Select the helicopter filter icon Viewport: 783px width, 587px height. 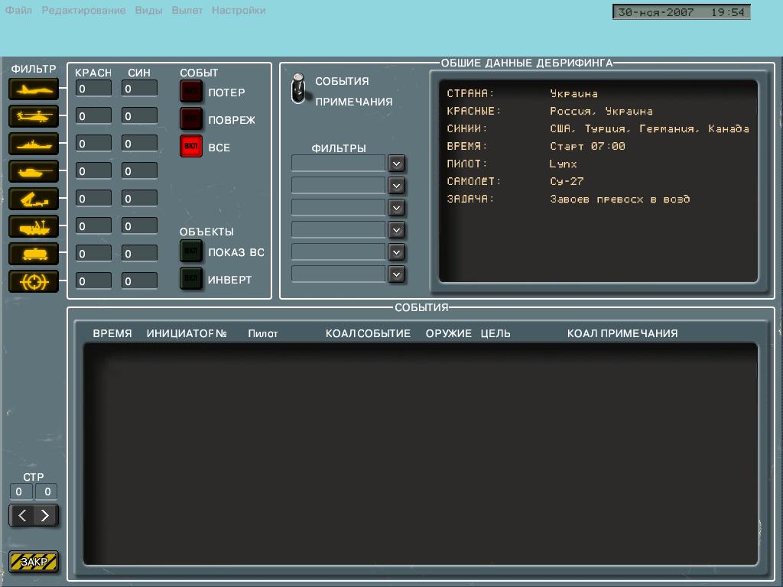pyautogui.click(x=34, y=117)
